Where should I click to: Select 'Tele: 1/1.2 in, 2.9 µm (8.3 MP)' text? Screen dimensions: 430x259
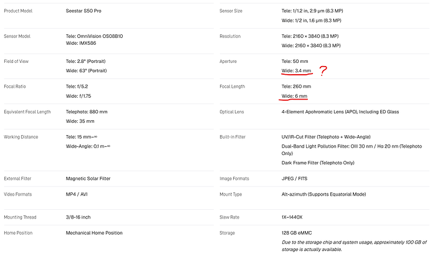tap(312, 11)
